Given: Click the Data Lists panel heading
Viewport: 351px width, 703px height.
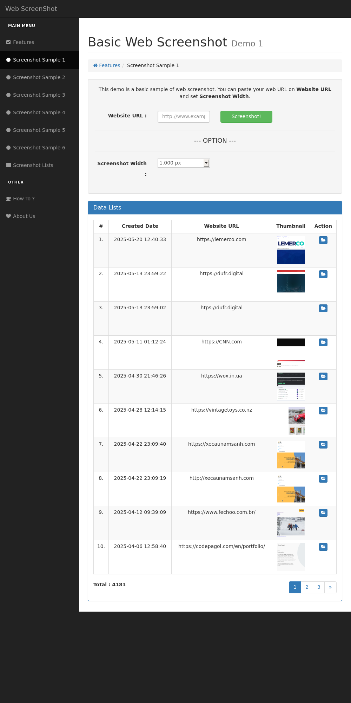Looking at the screenshot, I should tap(215, 208).
